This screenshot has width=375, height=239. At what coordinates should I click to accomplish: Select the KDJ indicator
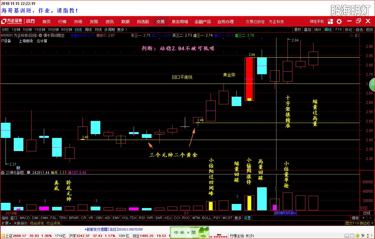click(x=168, y=218)
